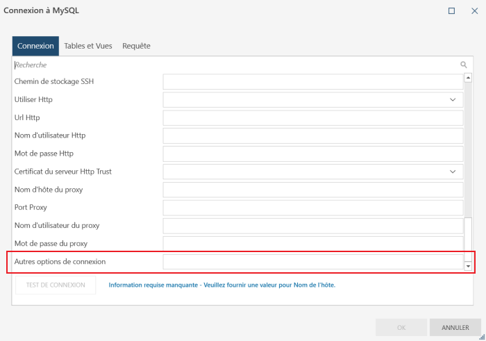Click the Chemin de stockage SSH field
This screenshot has width=486, height=341.
pyautogui.click(x=313, y=82)
